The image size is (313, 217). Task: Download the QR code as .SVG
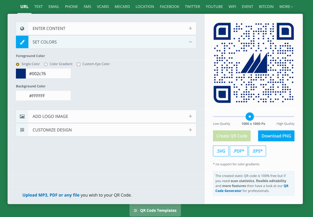221,151
